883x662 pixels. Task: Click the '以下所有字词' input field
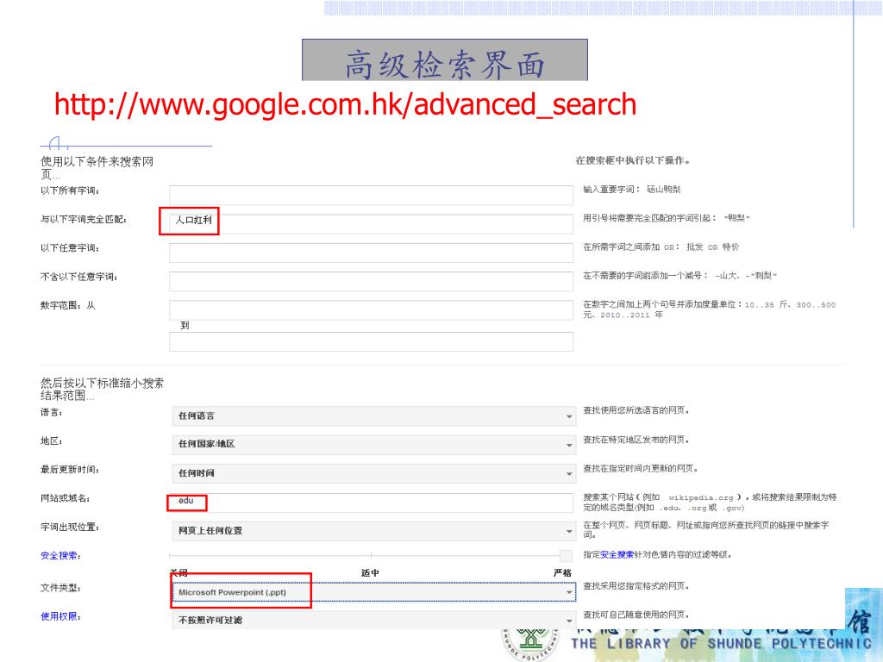pos(371,195)
